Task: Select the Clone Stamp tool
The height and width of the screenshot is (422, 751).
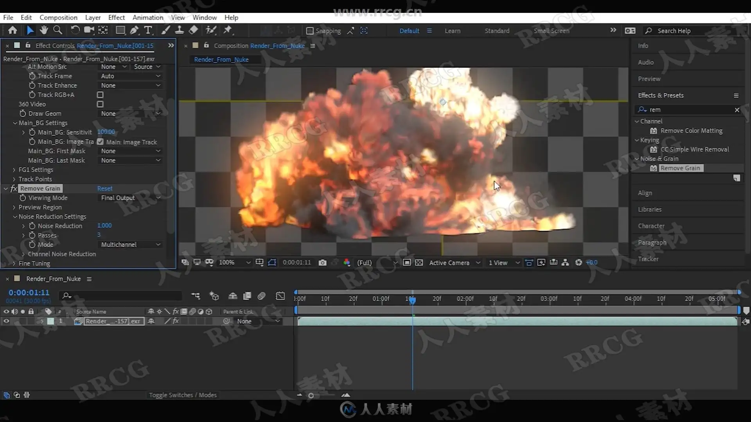Action: click(x=180, y=30)
